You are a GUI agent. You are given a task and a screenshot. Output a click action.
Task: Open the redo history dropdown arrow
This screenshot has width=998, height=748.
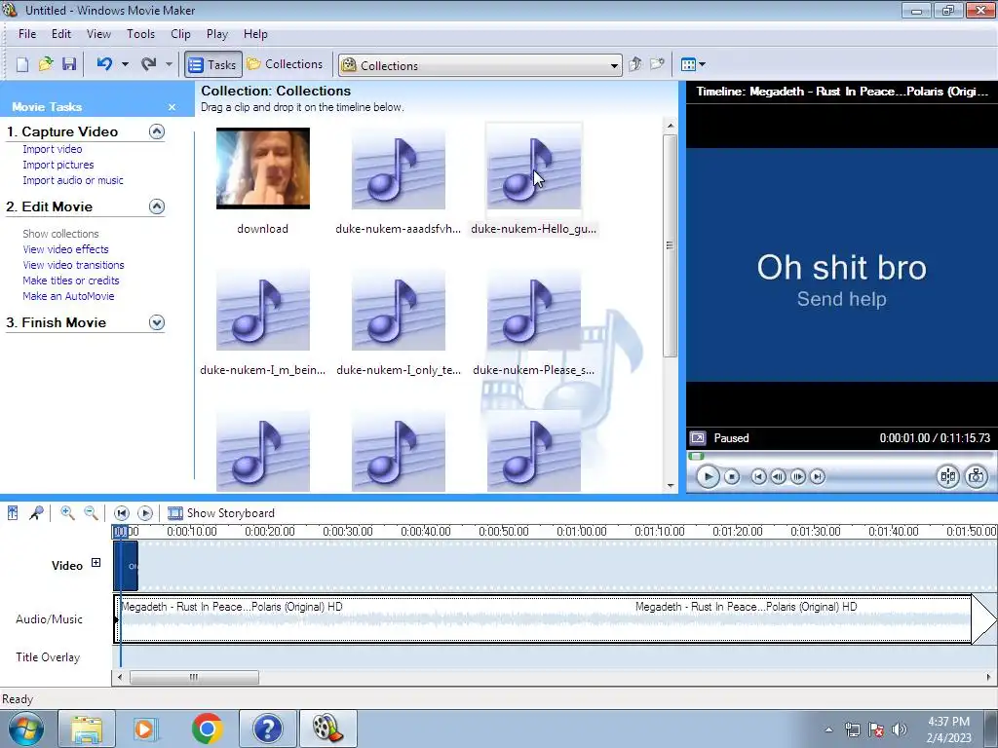(169, 64)
